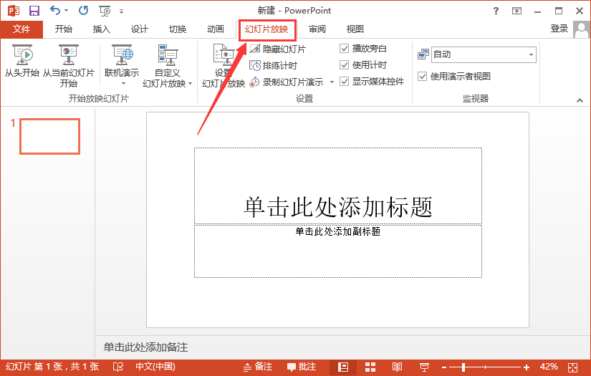Uncheck the 播放旁白 checkbox

point(345,49)
